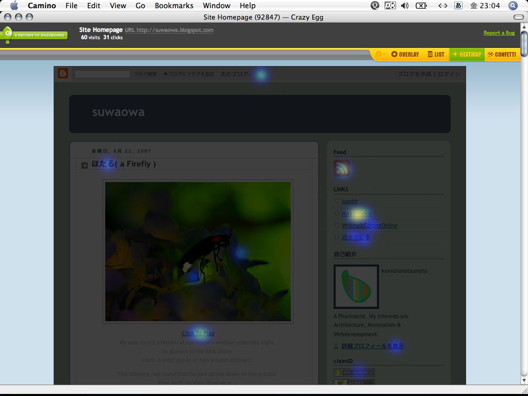Switch to the List view tab
Image resolution: width=528 pixels, height=396 pixels.
tap(436, 54)
